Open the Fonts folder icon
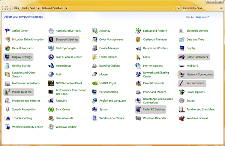 pyautogui.click(x=138, y=57)
